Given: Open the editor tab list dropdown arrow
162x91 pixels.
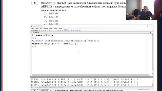Looking at the screenshot, I should point(151,33).
